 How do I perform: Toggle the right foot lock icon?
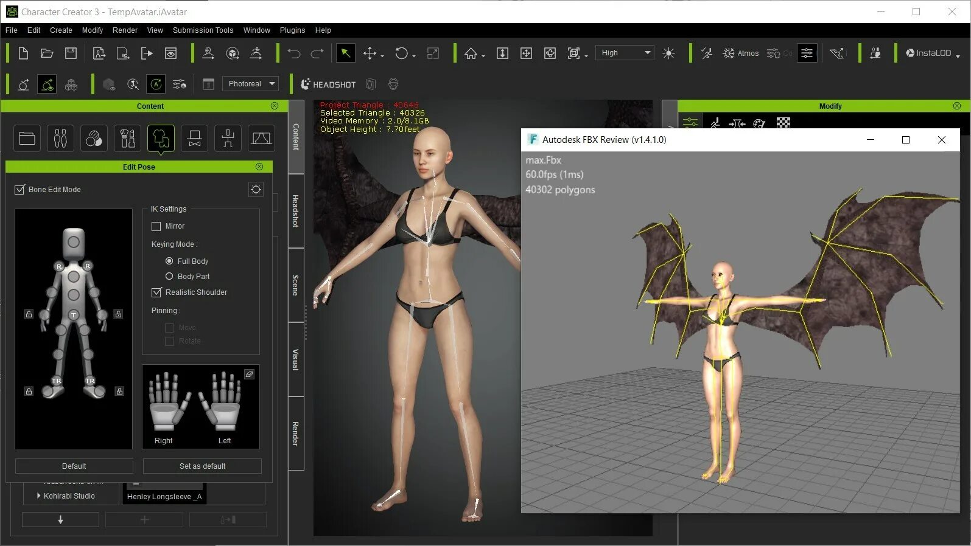click(29, 391)
